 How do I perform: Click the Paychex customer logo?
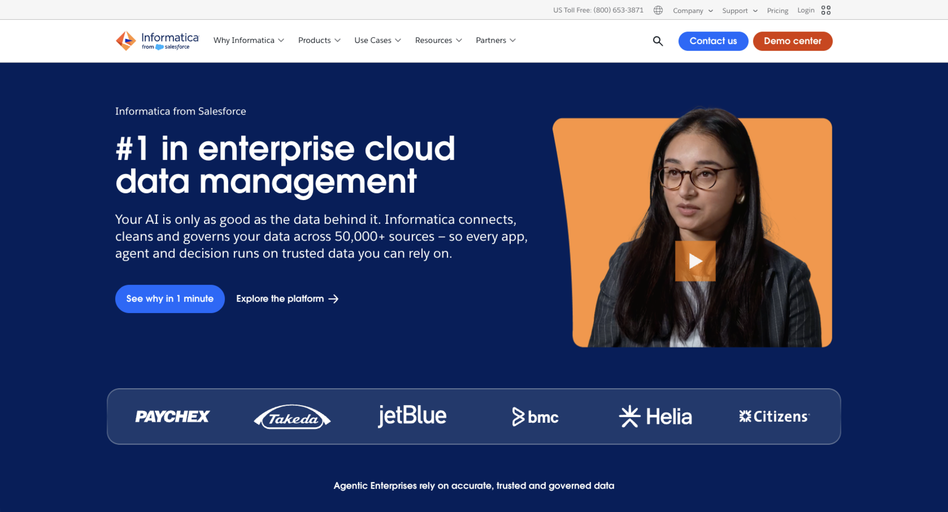pyautogui.click(x=172, y=416)
